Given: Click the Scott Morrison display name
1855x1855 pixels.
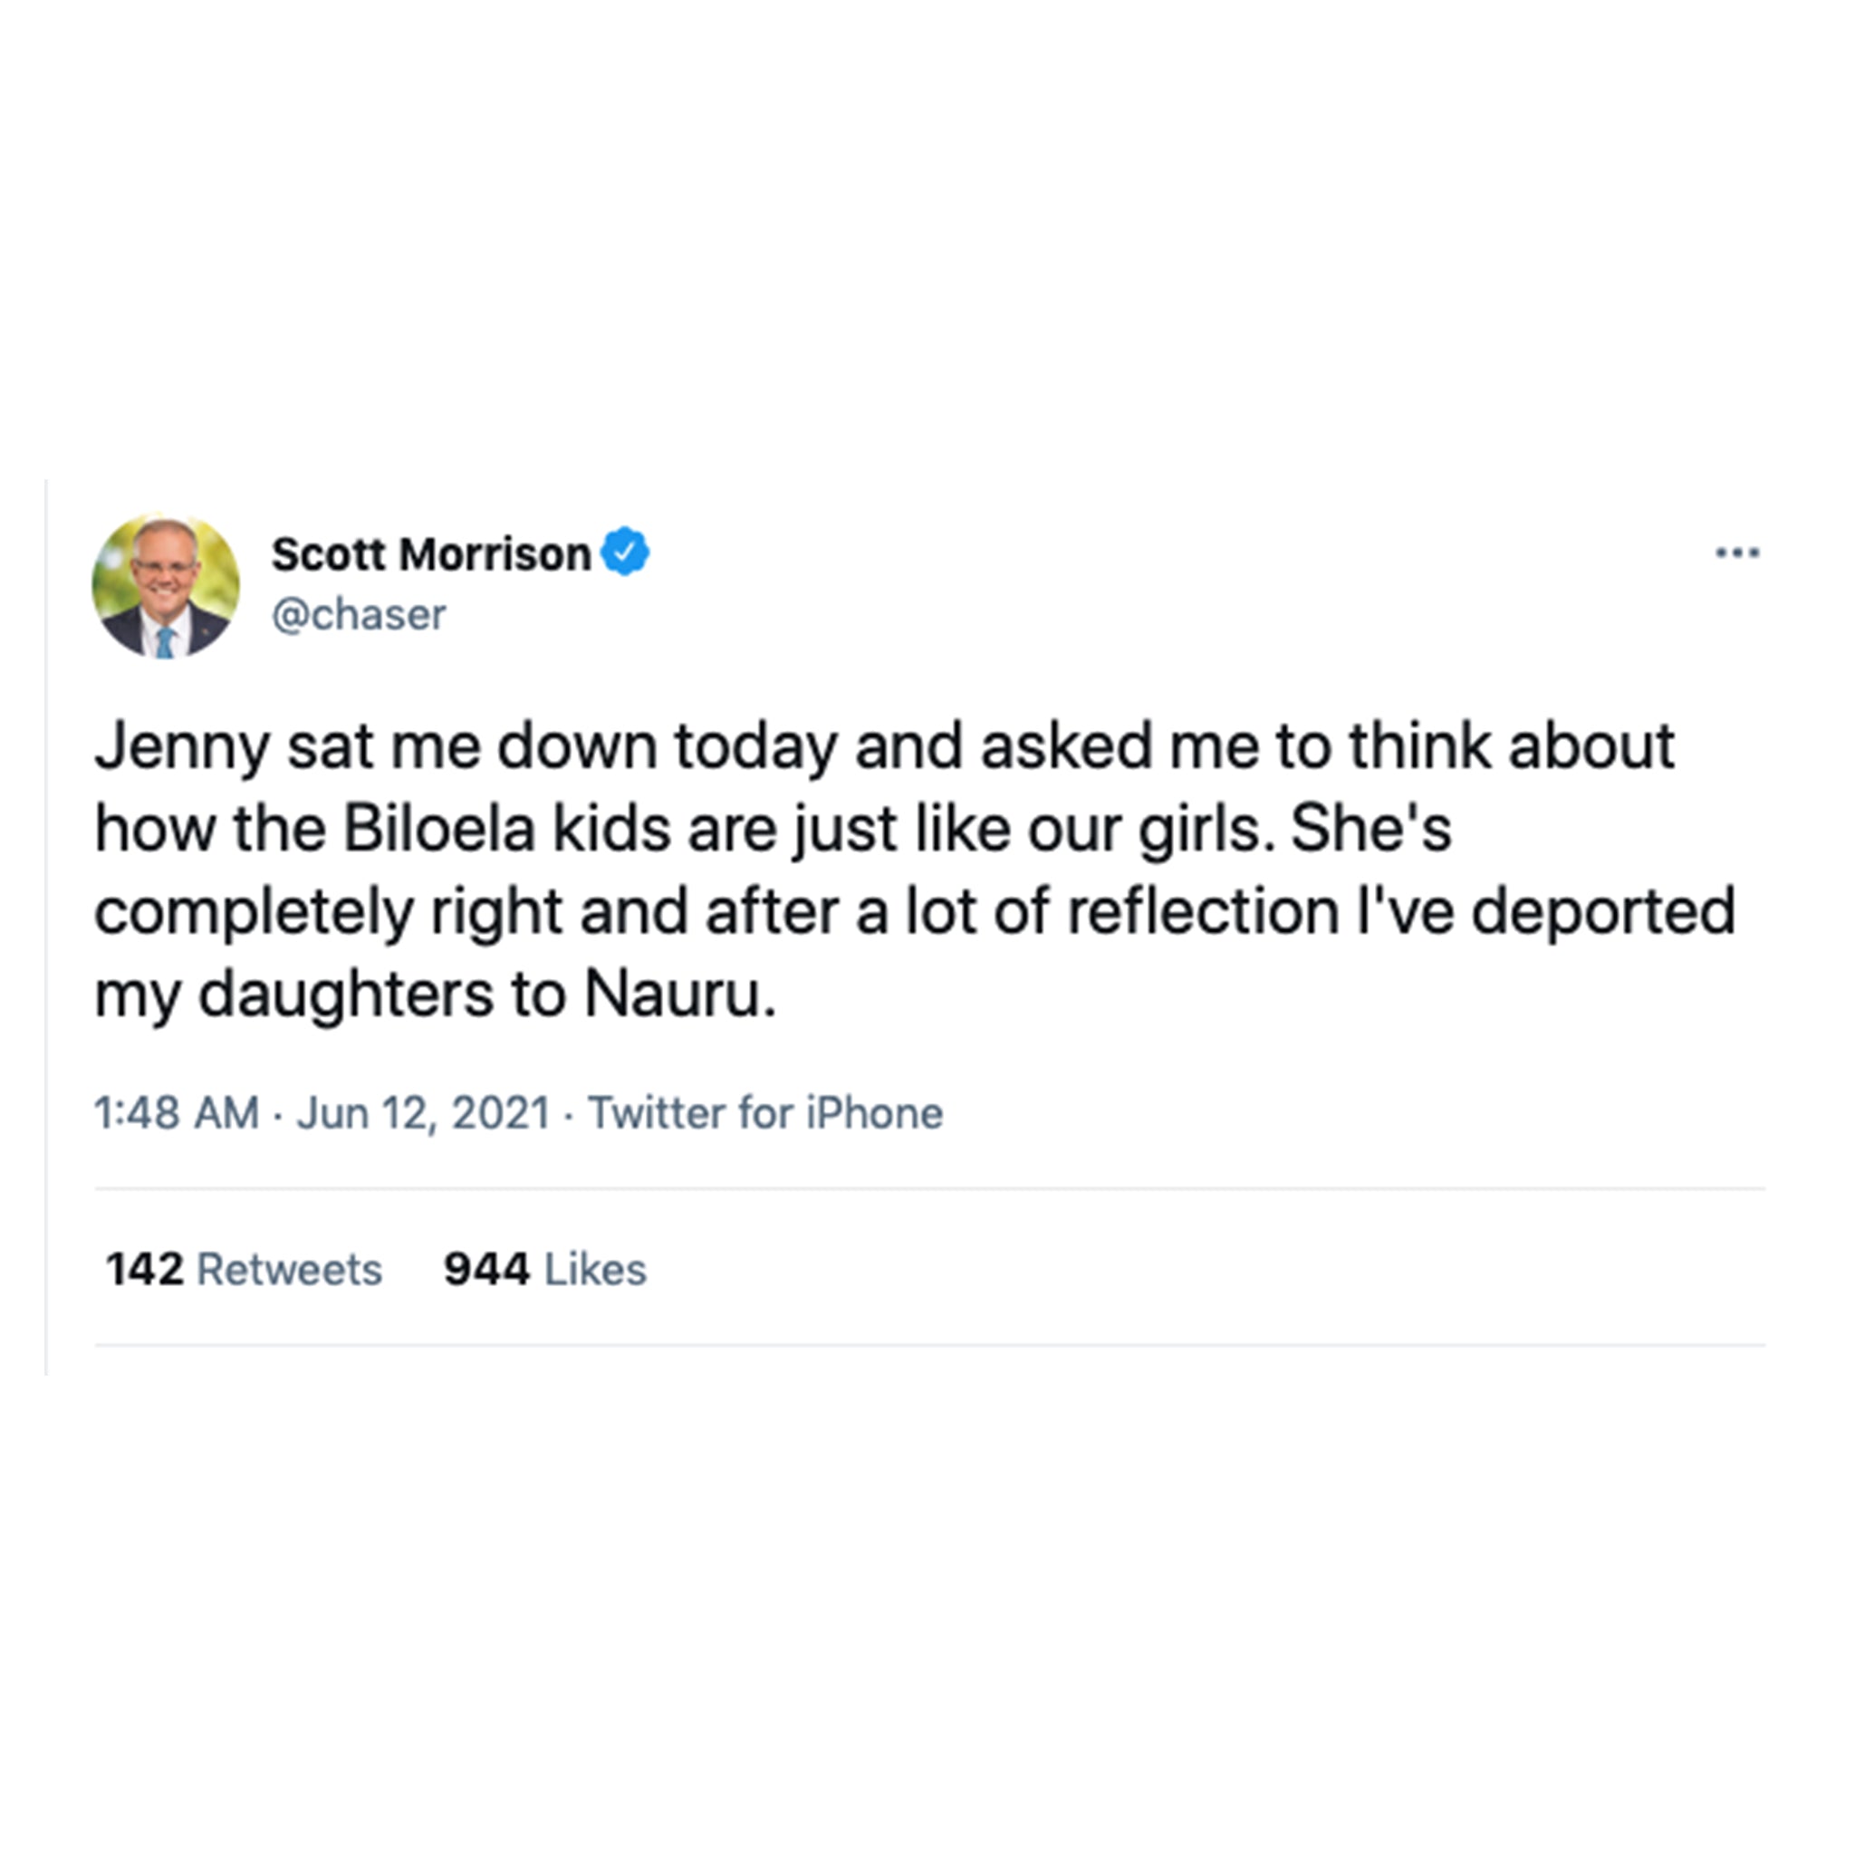Looking at the screenshot, I should (430, 554).
